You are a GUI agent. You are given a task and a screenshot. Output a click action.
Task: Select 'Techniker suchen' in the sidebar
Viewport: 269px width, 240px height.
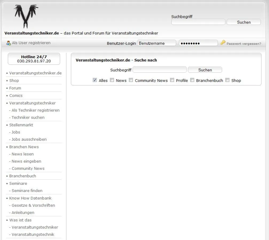[x=28, y=117]
